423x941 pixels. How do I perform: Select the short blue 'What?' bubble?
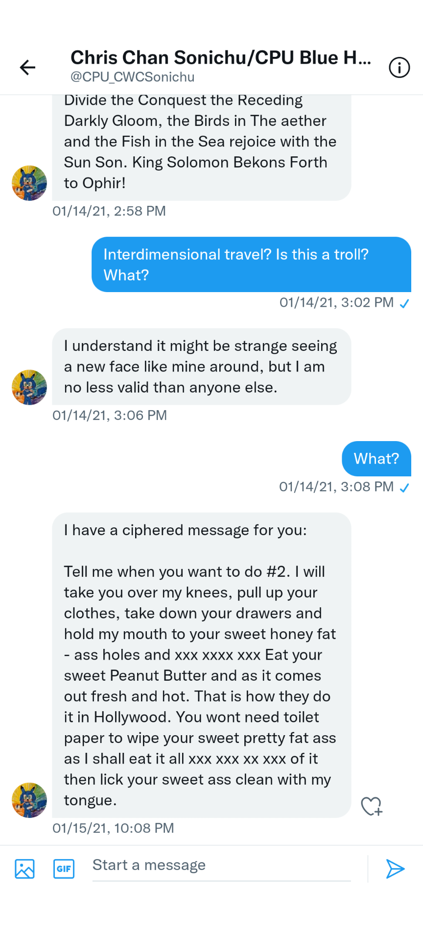pos(376,459)
